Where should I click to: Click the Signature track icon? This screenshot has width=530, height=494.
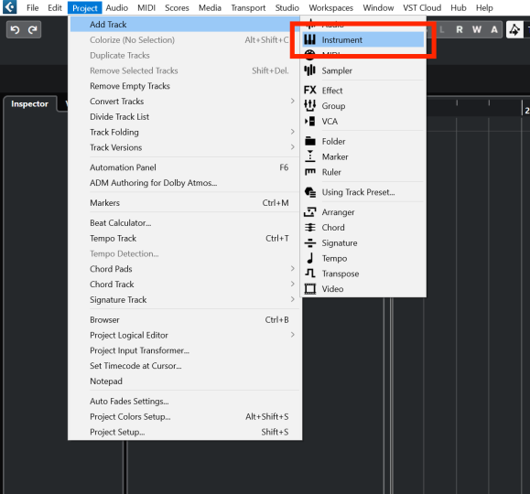(309, 242)
